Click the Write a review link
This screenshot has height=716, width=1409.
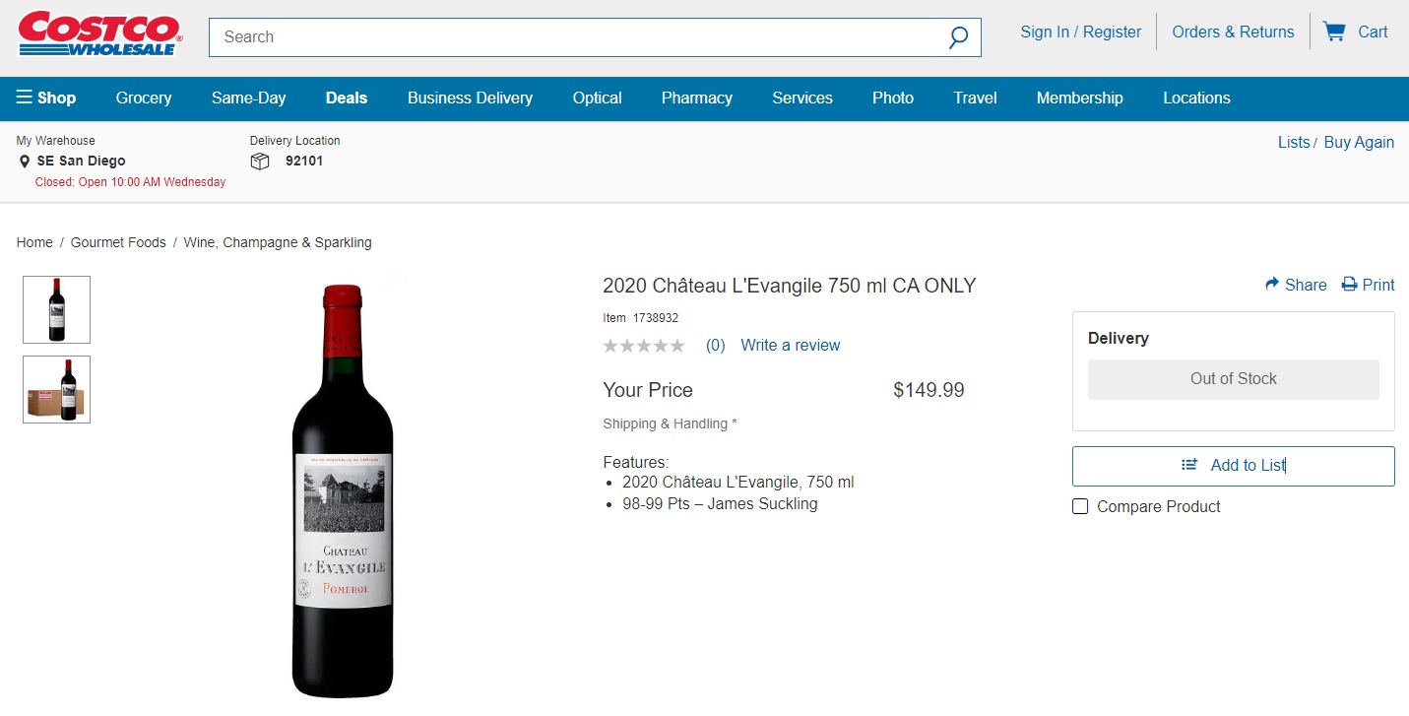pos(791,346)
